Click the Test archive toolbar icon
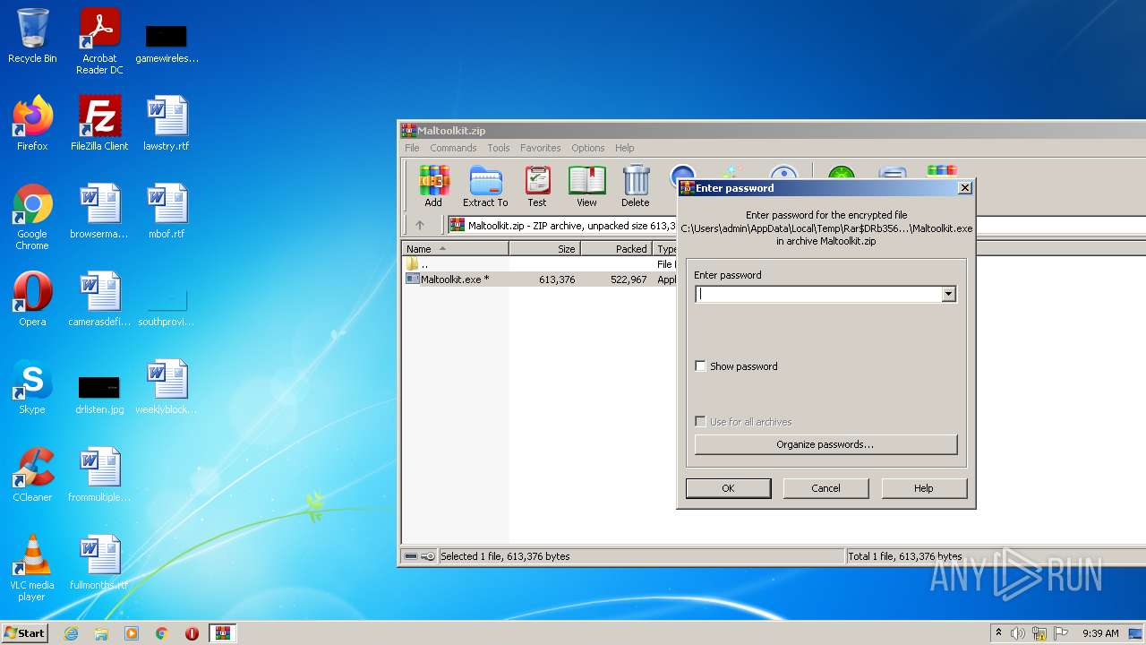 pyautogui.click(x=537, y=186)
